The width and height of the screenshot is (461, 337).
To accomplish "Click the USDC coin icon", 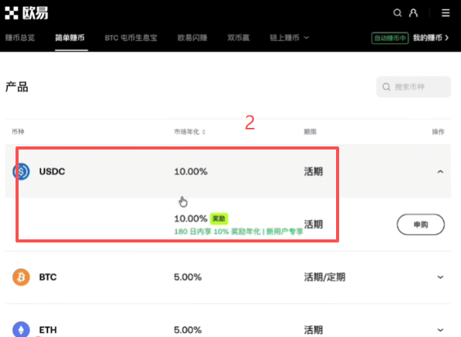I will click(21, 171).
